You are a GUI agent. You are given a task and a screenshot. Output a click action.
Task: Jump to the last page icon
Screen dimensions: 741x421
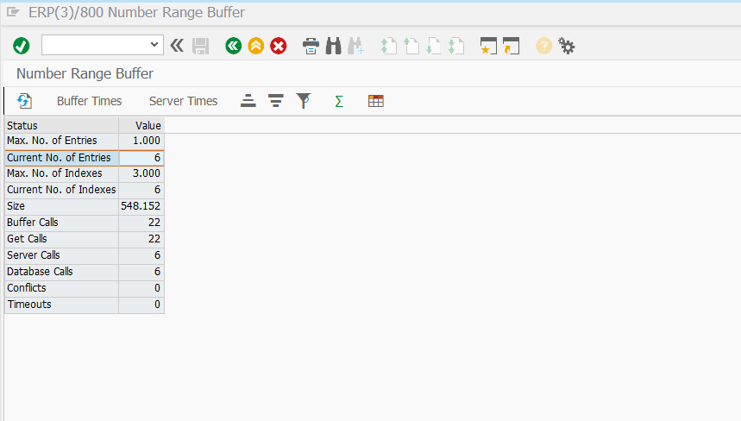pos(456,46)
